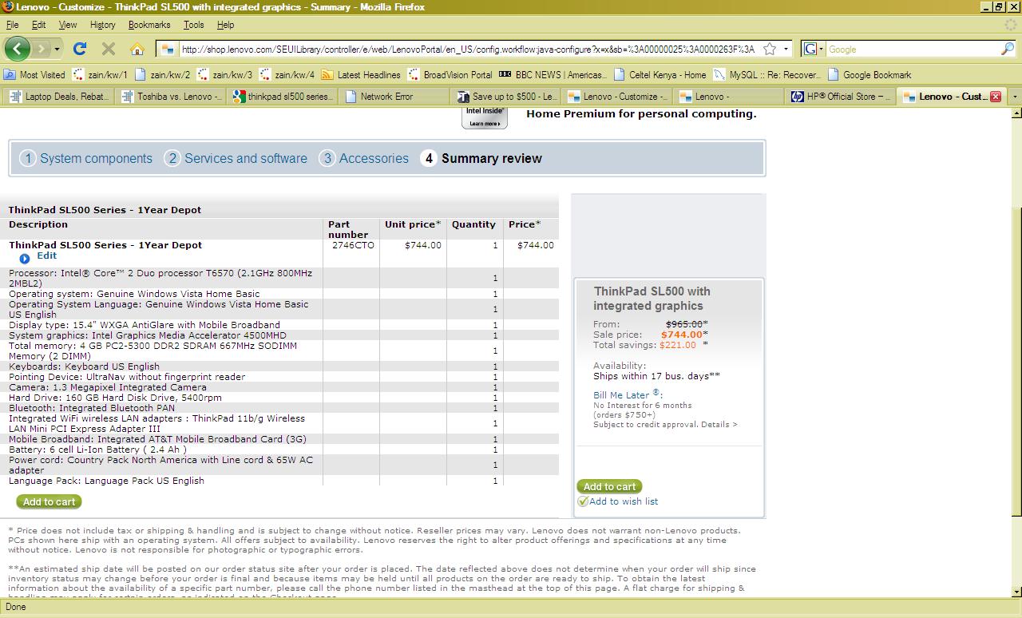Open the Bookmarks menu
1022x618 pixels.
coord(149,25)
